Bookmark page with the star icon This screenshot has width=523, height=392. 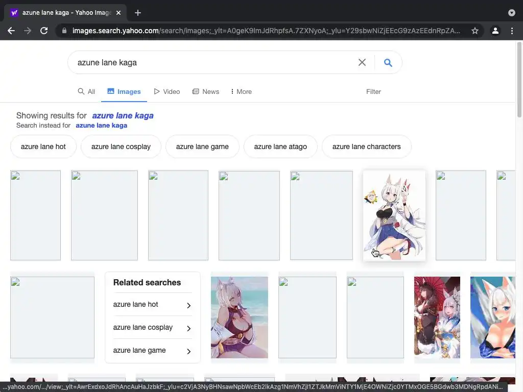475,31
